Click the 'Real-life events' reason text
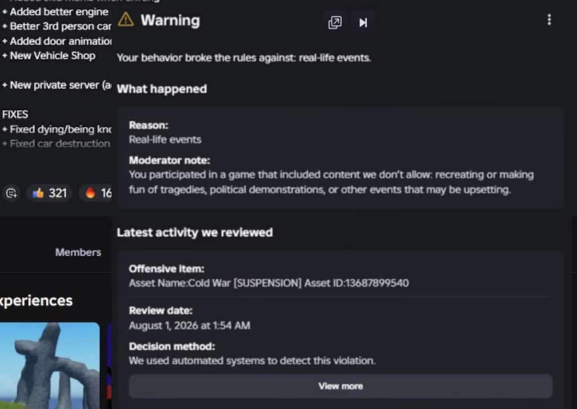The height and width of the screenshot is (409, 577). (165, 140)
